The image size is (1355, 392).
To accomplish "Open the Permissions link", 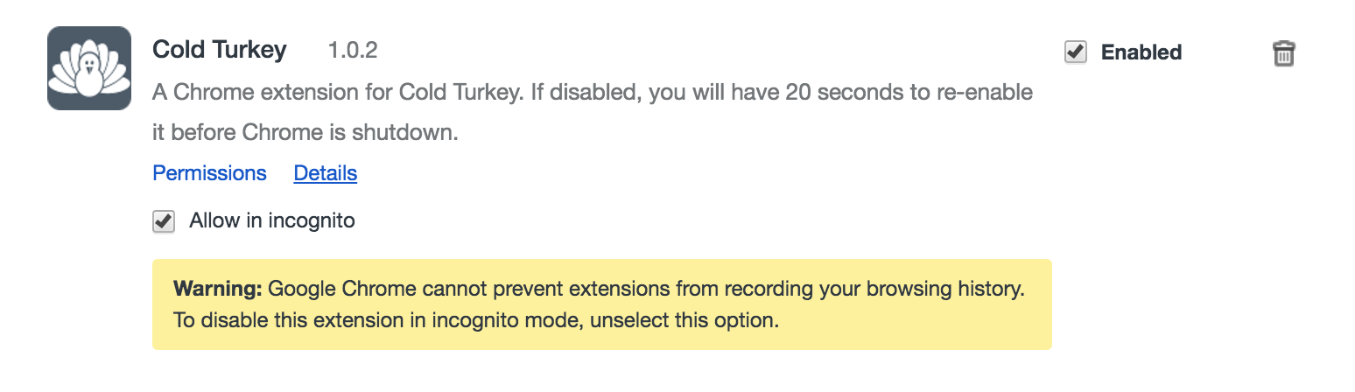I will 209,173.
